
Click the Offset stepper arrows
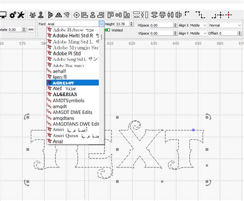[x=240, y=33]
